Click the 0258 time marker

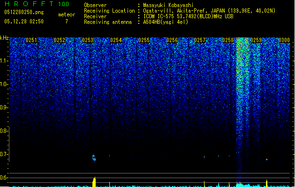click(228, 40)
